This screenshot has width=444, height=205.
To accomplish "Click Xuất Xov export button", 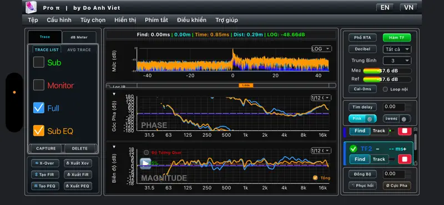I will coord(78,163).
